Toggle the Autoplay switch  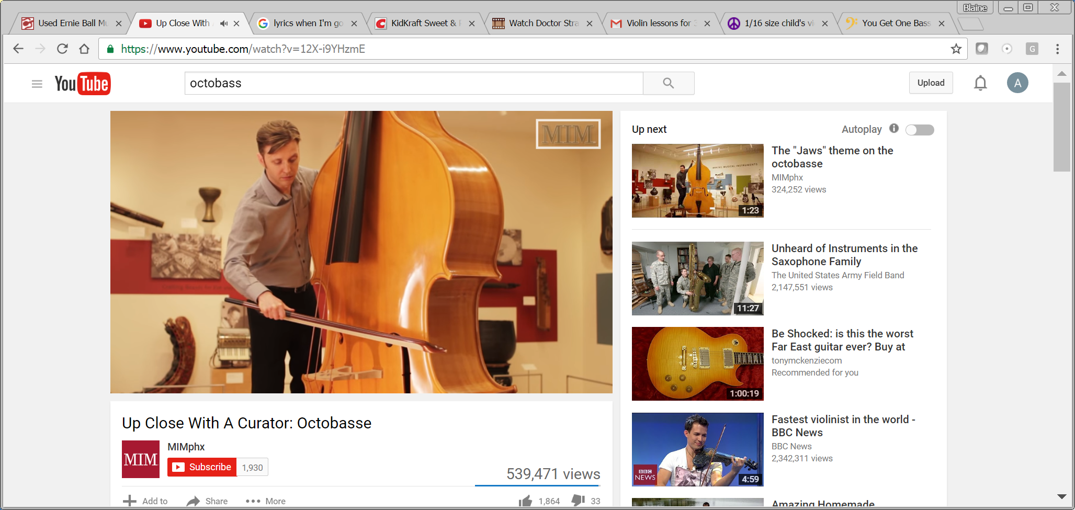click(920, 130)
